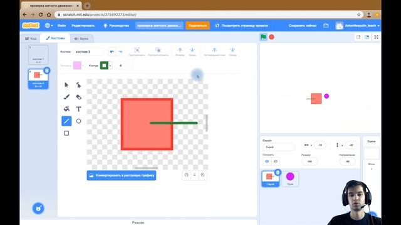The height and width of the screenshot is (225, 401).
Task: Bring shape to front (На передний план)
Action: click(x=214, y=51)
